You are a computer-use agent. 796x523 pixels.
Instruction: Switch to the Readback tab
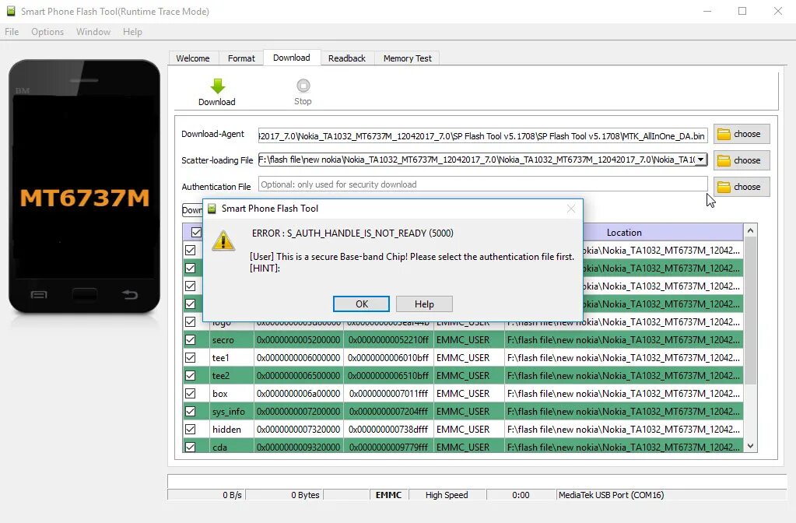tap(346, 58)
